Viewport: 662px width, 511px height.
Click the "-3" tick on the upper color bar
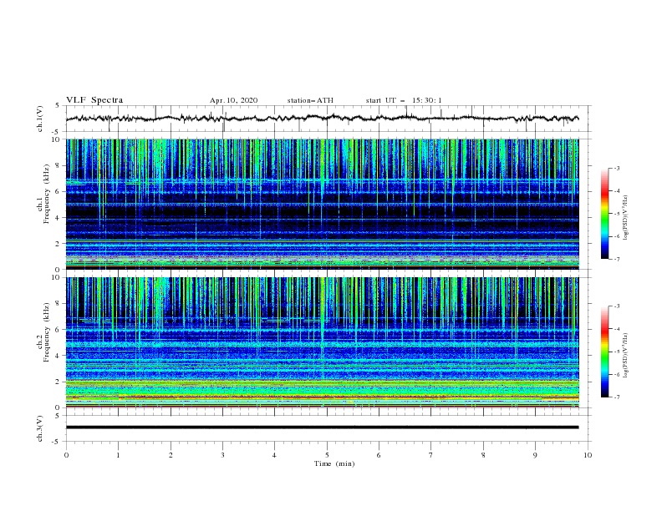pyautogui.click(x=616, y=168)
